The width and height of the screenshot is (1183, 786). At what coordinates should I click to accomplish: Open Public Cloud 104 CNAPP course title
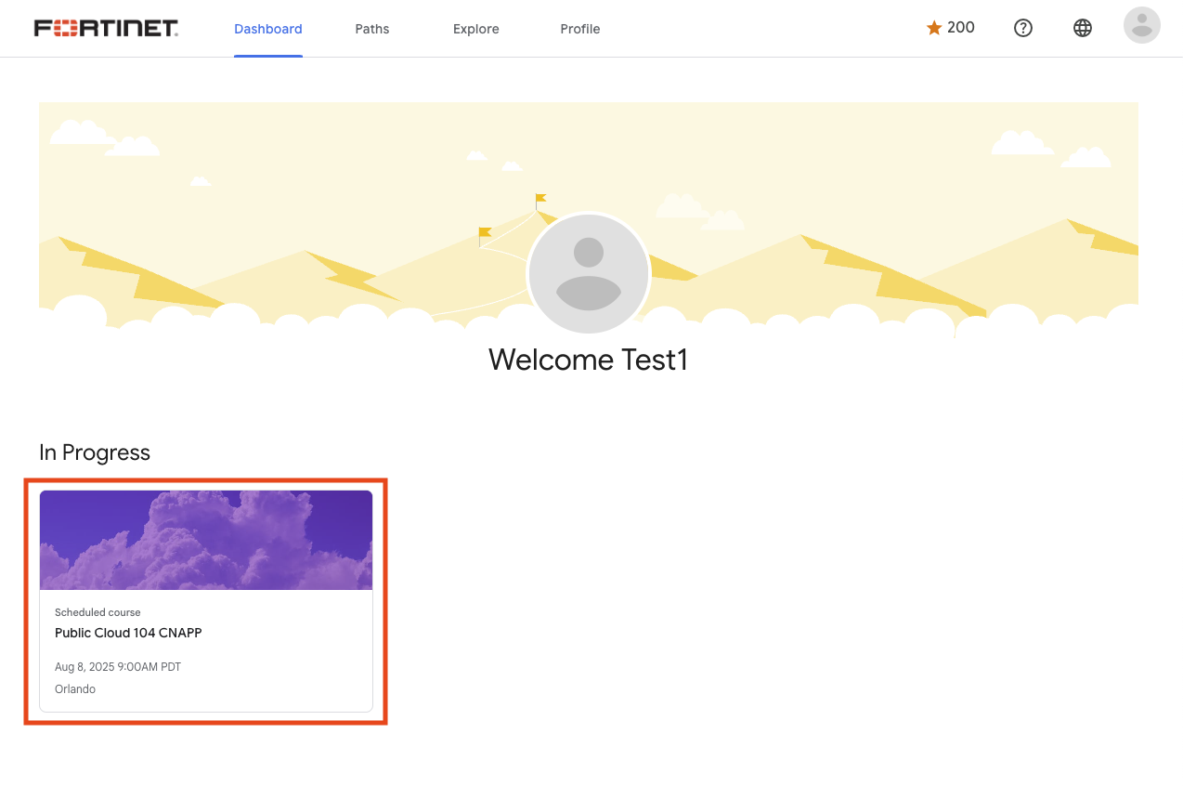(128, 633)
